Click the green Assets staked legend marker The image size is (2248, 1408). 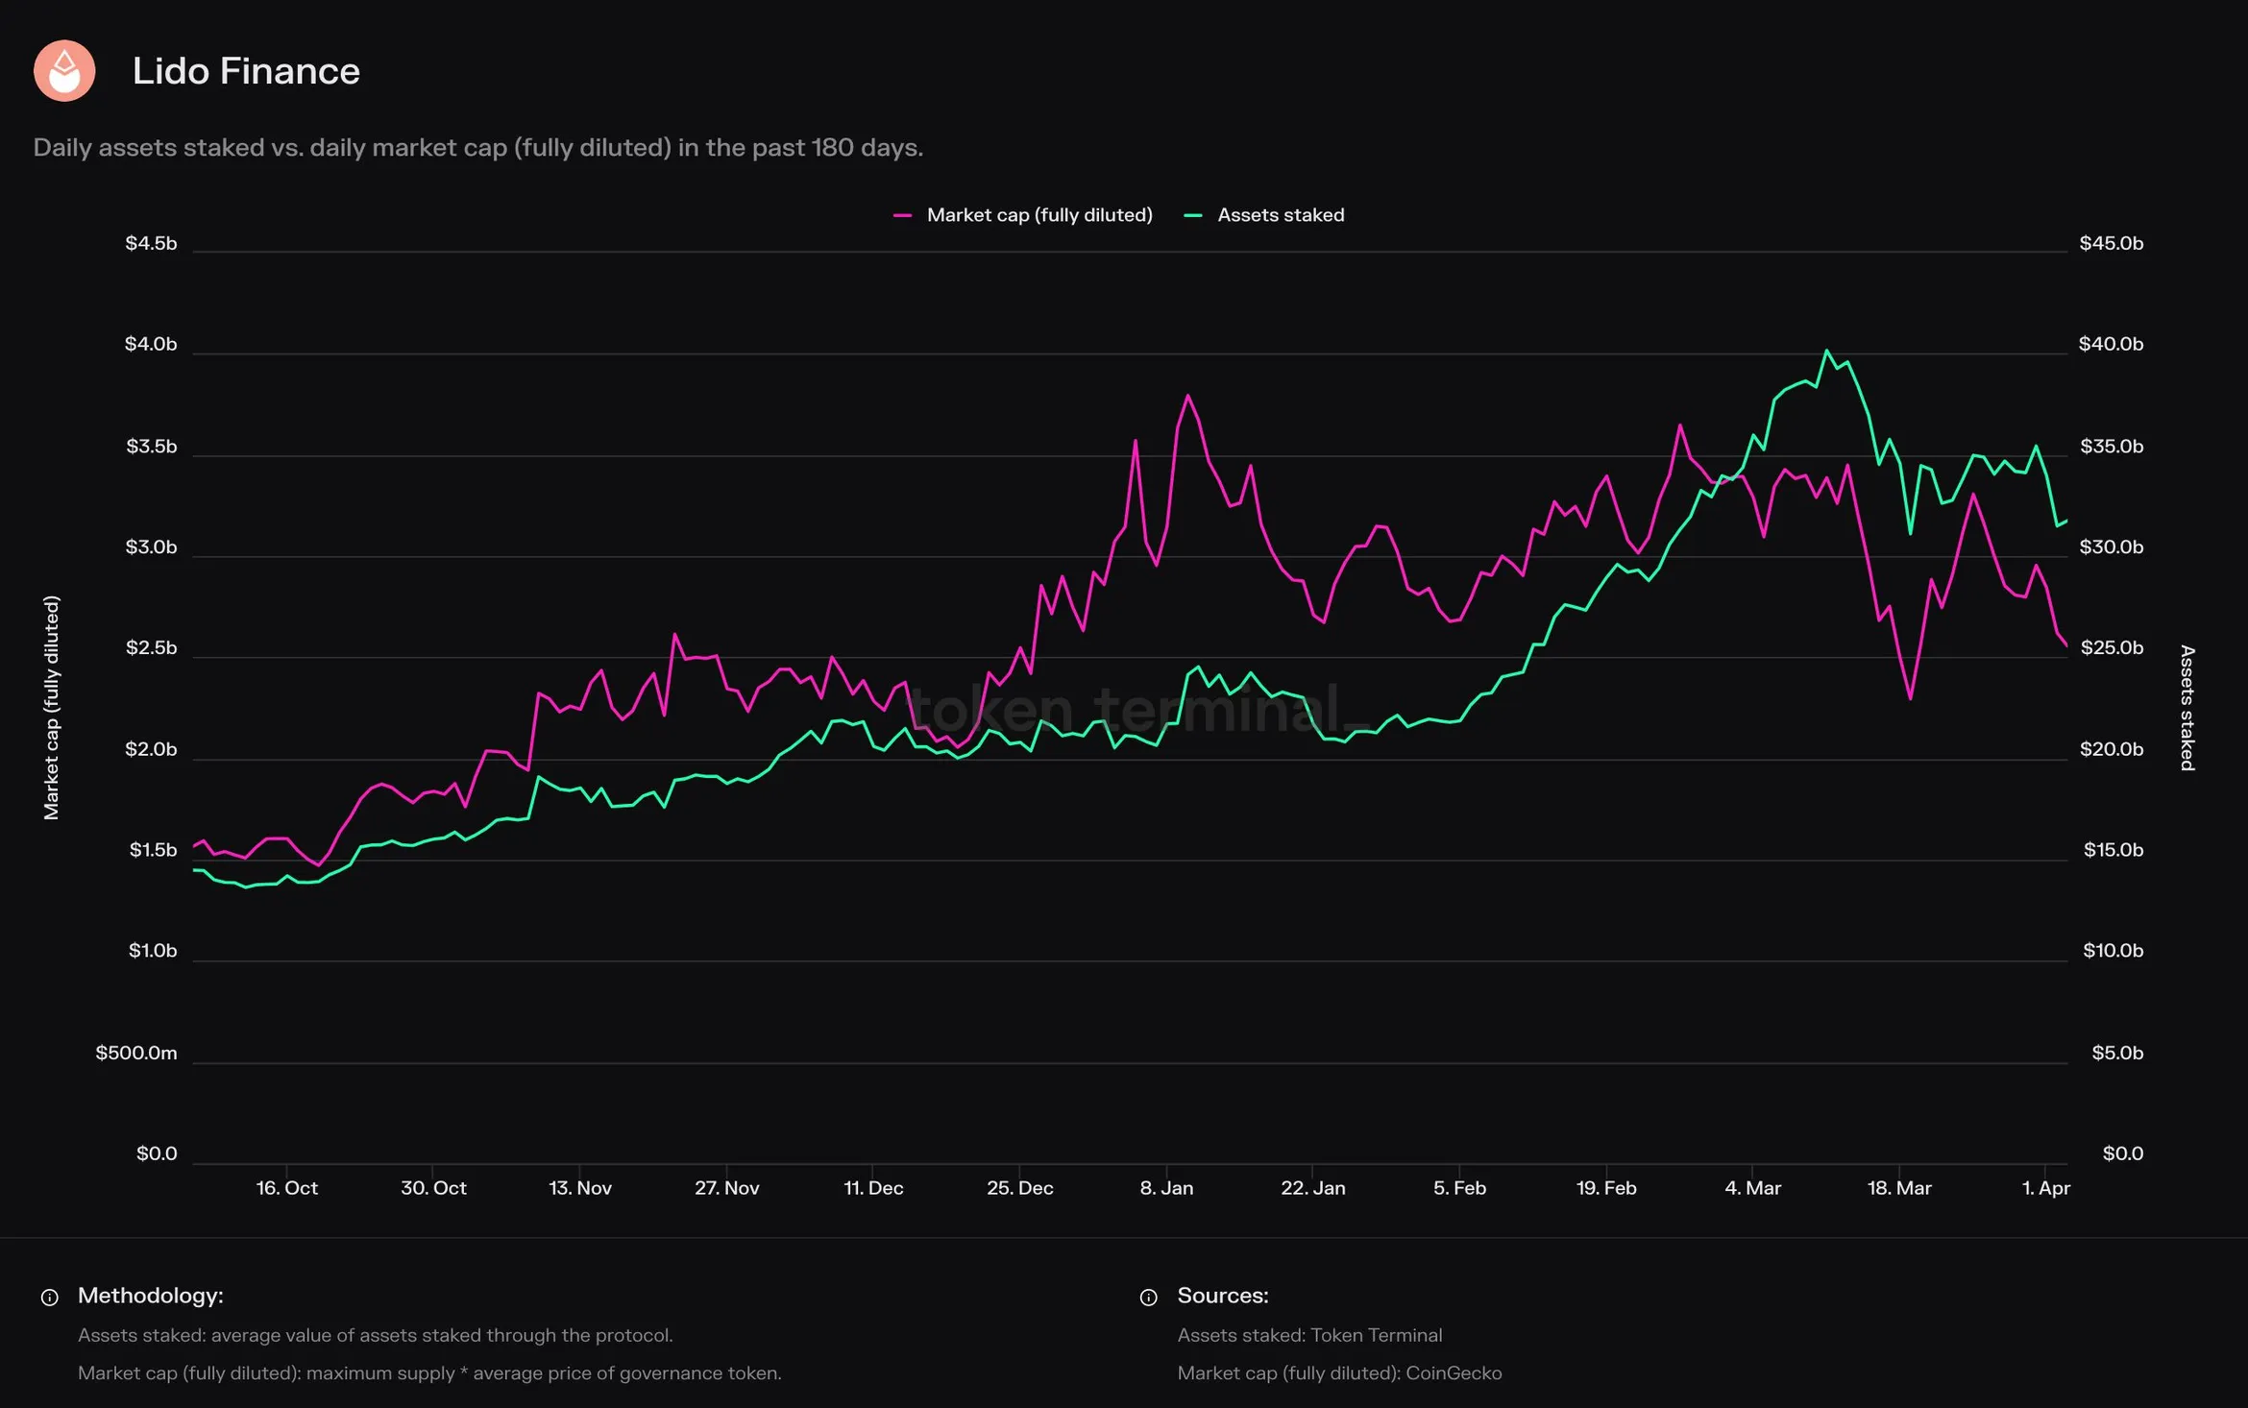point(1193,216)
